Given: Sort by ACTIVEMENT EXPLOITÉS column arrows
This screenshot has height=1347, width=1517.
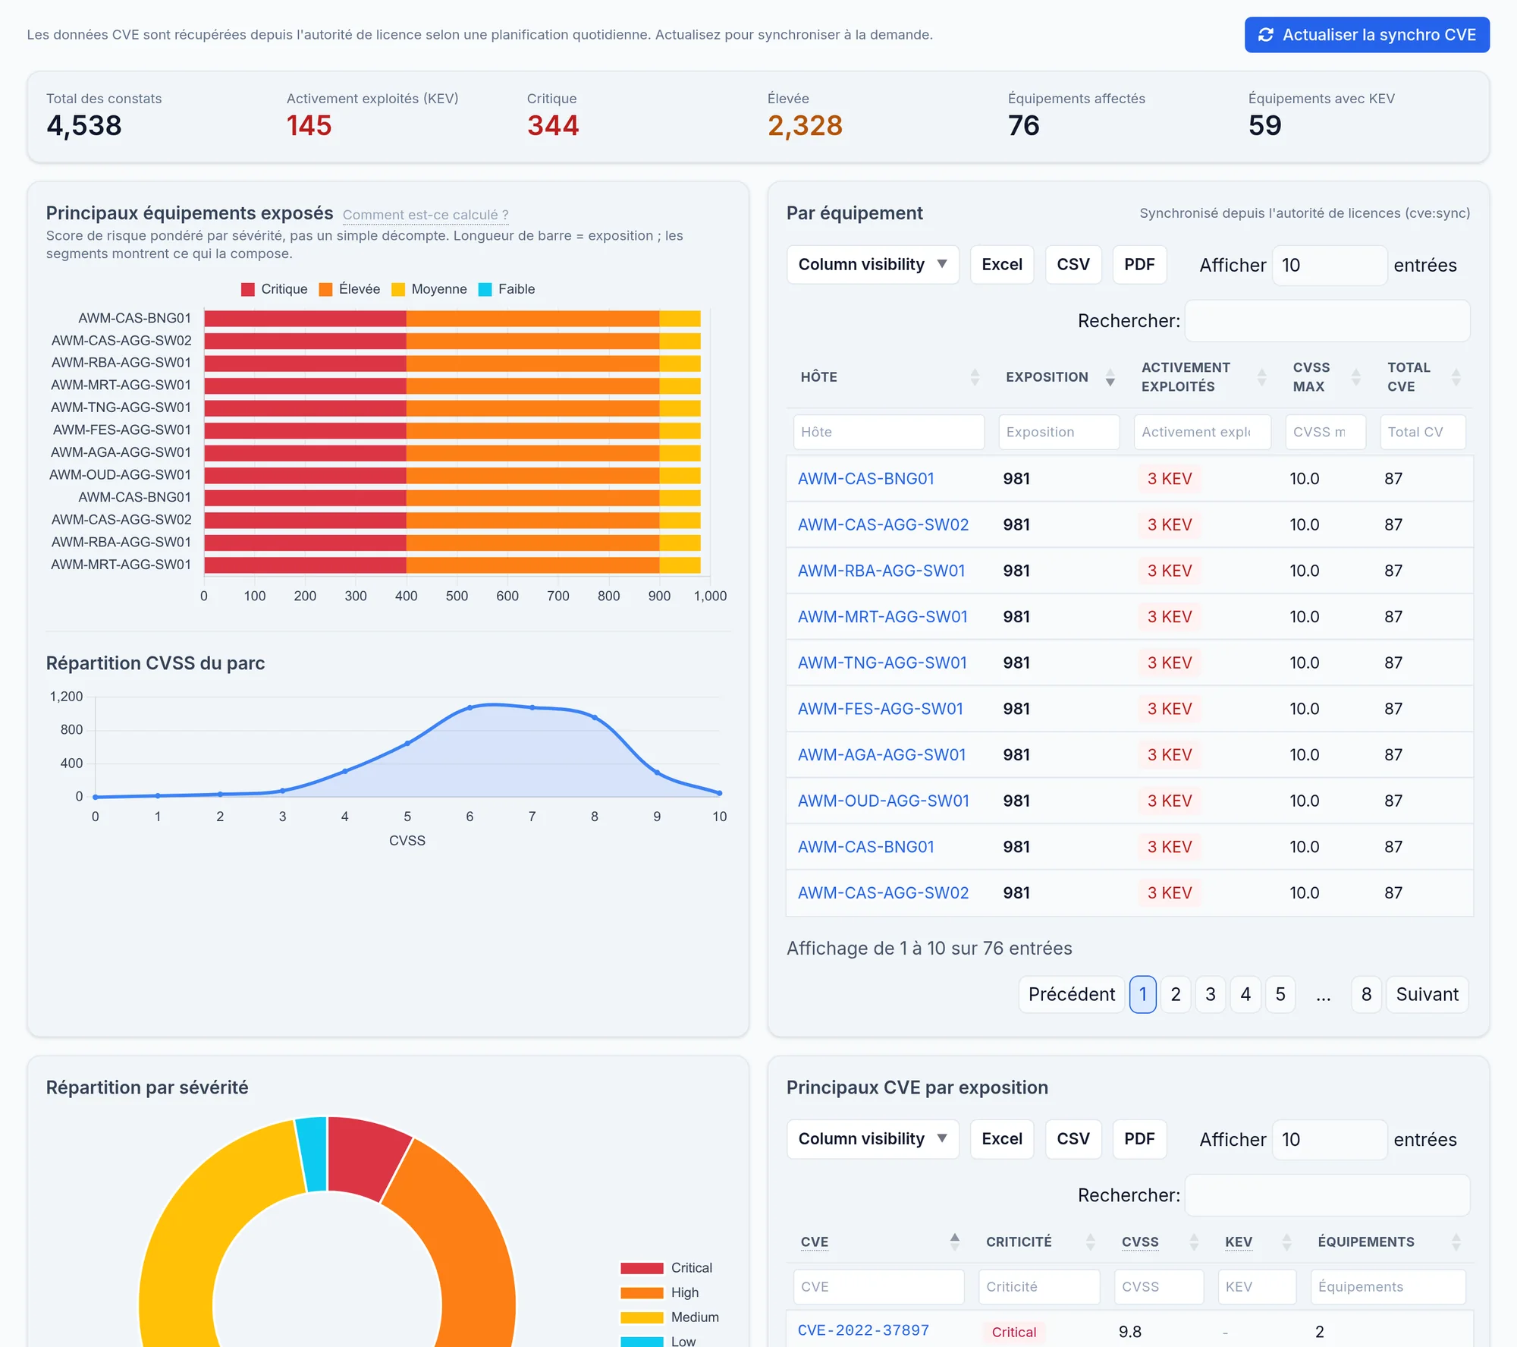Looking at the screenshot, I should [1261, 377].
